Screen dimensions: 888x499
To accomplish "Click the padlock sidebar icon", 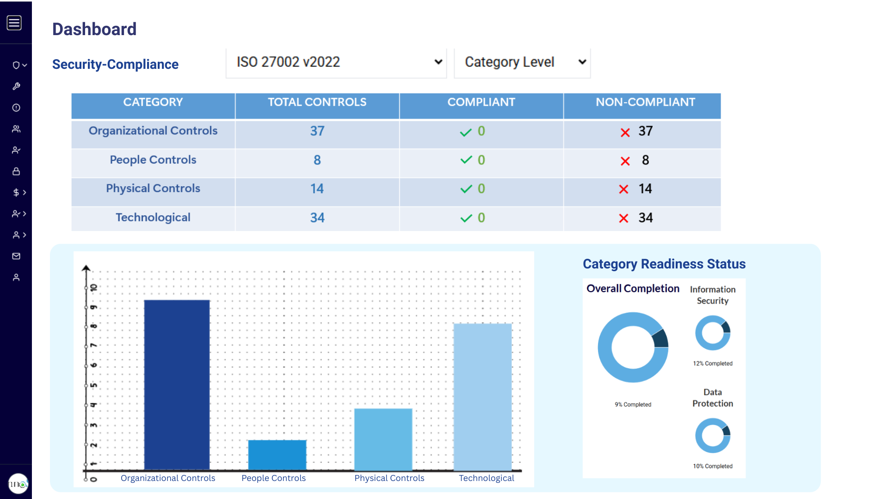I will coord(16,171).
